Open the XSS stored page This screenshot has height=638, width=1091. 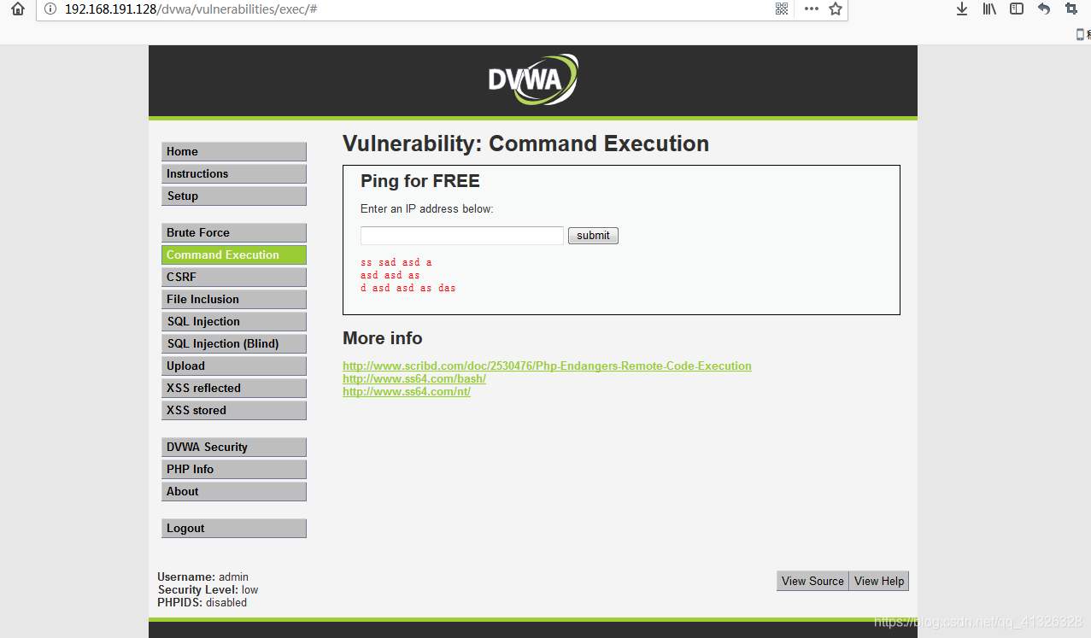[233, 410]
